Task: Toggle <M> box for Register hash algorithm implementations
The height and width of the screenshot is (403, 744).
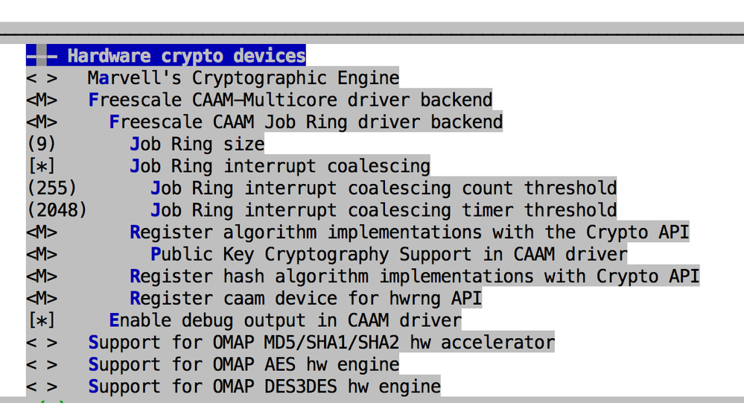Action: tap(42, 276)
